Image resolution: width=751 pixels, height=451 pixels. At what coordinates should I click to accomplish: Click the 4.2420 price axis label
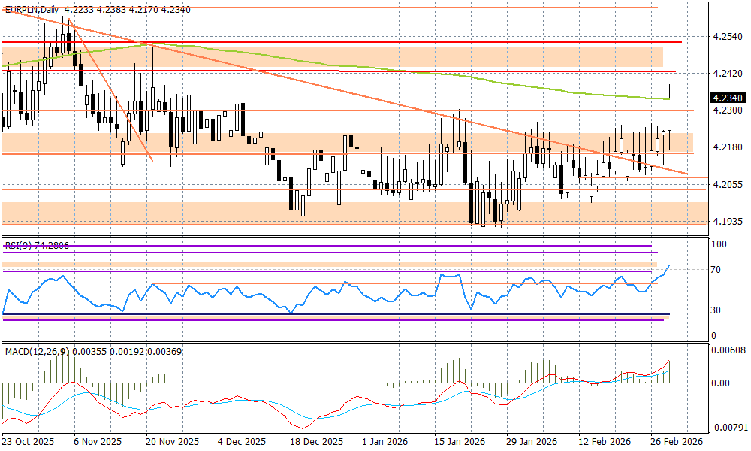(726, 74)
